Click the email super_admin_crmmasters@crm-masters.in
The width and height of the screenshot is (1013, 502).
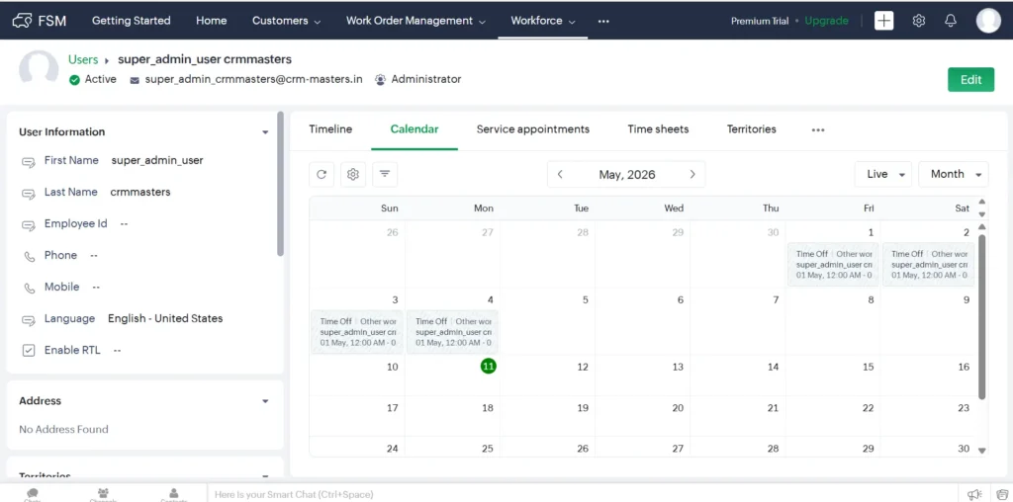click(x=253, y=79)
